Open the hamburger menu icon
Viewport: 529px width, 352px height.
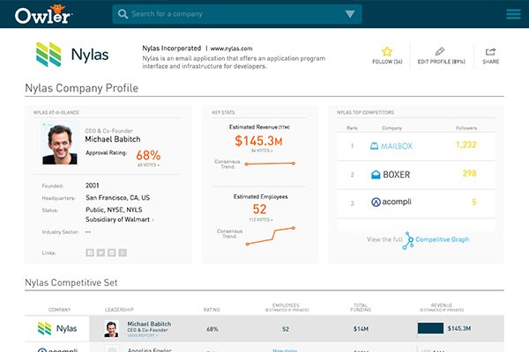[x=513, y=14]
